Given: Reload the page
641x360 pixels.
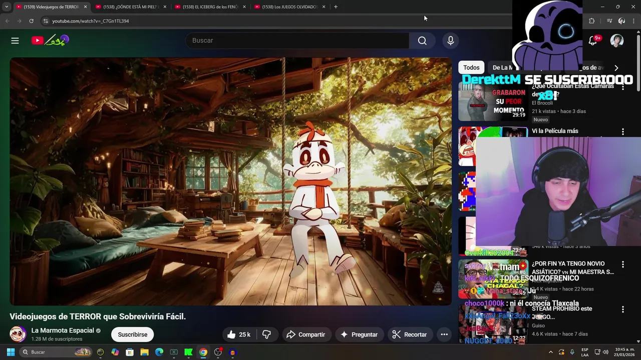Looking at the screenshot, I should click(31, 21).
